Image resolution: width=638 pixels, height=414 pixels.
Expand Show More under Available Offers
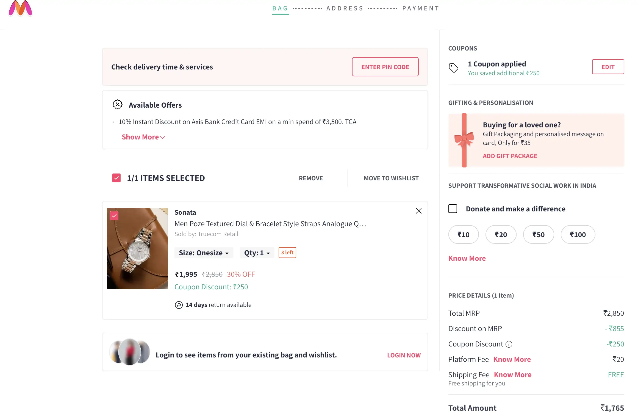[x=143, y=137]
